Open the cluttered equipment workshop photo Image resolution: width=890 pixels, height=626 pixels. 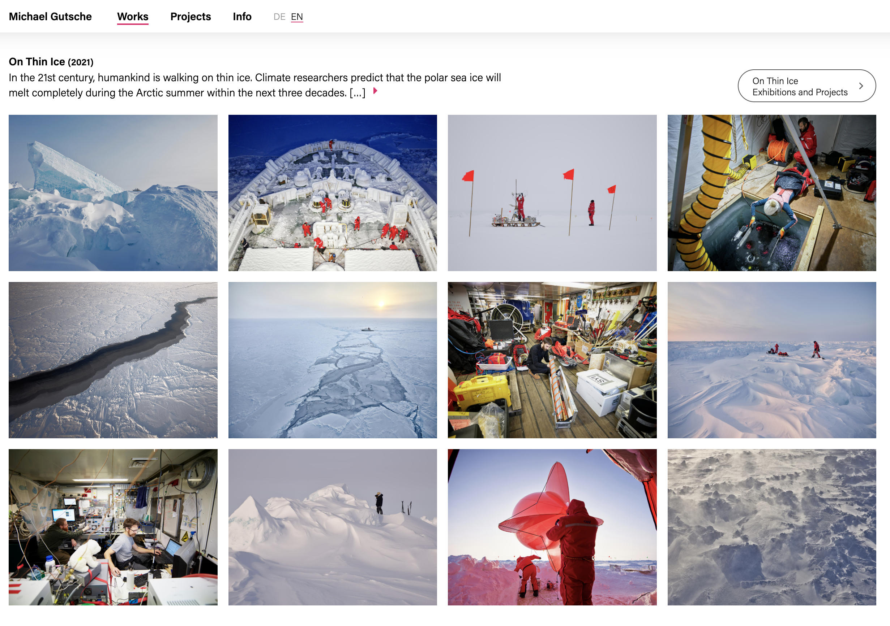click(x=552, y=360)
